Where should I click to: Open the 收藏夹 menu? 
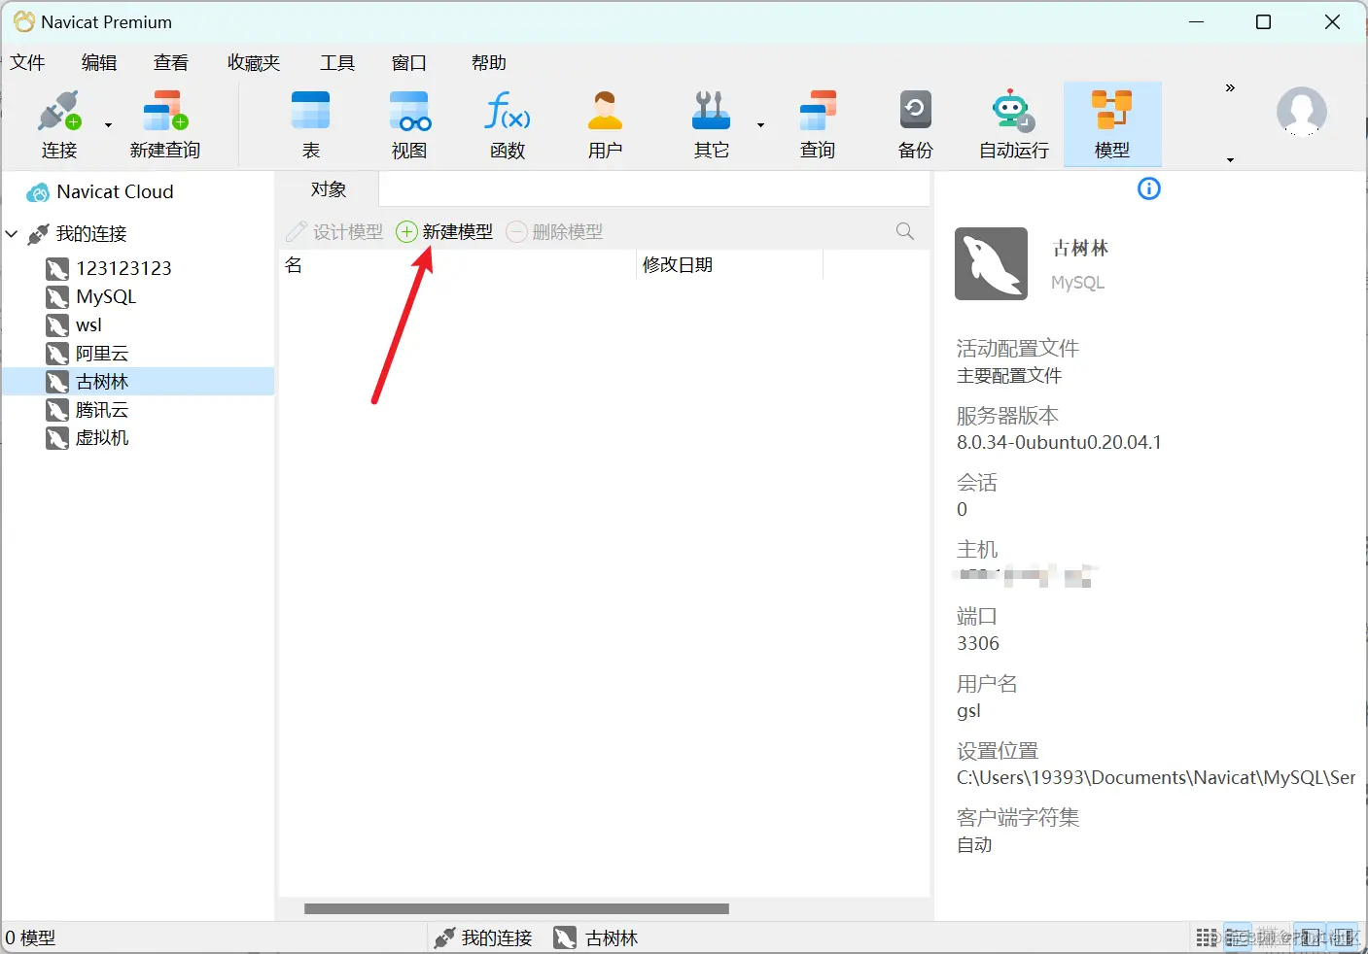pyautogui.click(x=252, y=62)
